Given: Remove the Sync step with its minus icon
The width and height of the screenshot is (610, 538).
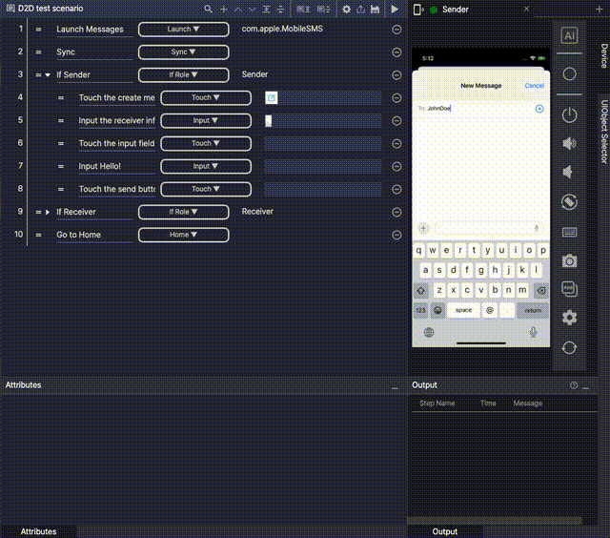Looking at the screenshot, I should [396, 52].
